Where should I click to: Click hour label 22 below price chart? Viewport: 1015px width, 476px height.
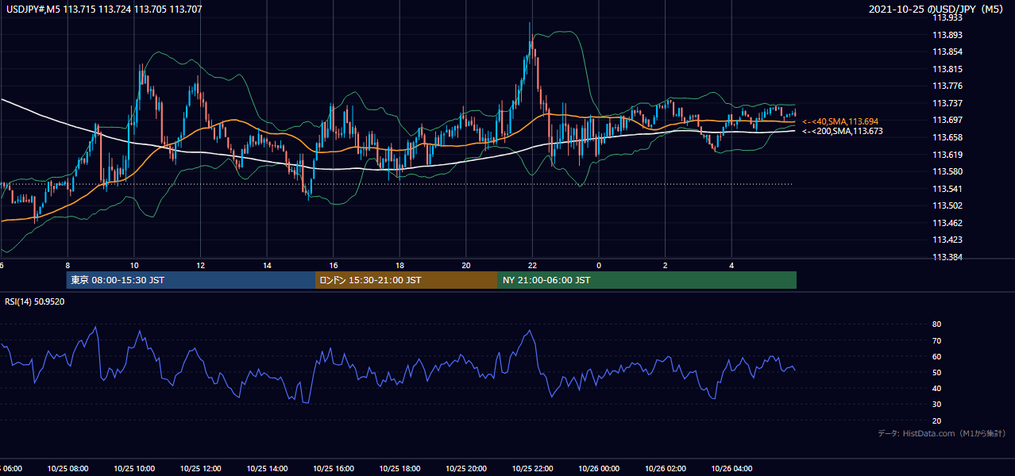pos(532,266)
